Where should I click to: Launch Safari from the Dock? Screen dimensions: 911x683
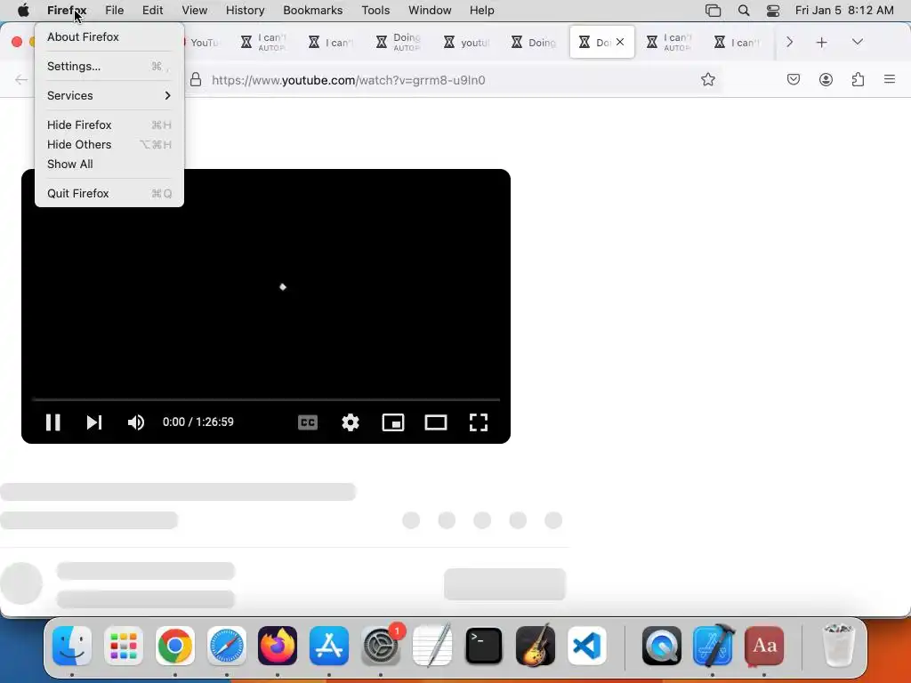pos(226,646)
